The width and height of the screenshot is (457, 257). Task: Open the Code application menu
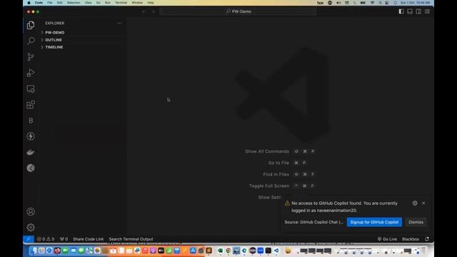(x=39, y=3)
